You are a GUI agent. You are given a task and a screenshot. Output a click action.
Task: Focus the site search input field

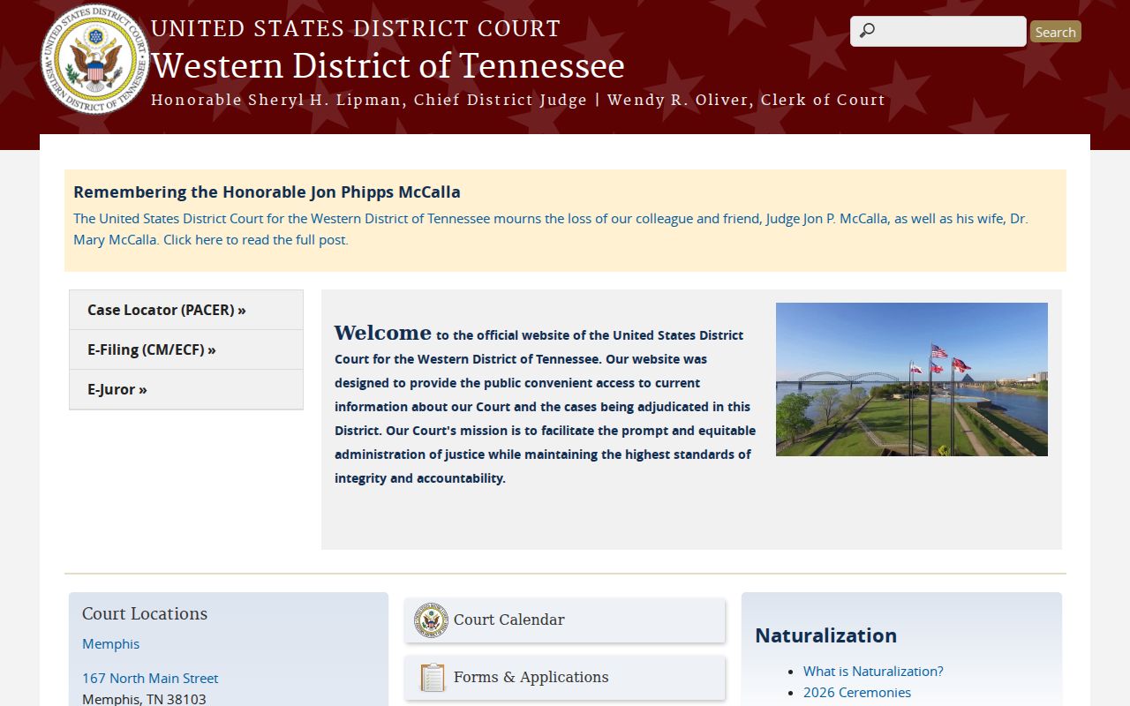938,31
